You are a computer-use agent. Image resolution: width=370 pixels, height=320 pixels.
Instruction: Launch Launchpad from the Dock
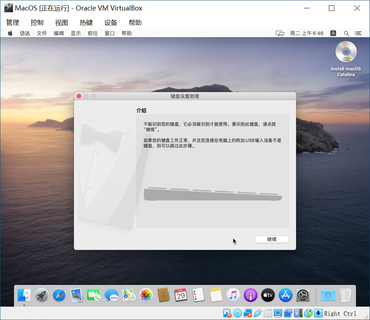(x=41, y=295)
